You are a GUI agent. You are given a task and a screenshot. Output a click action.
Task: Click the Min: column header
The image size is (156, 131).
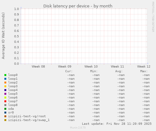(x=94, y=71)
